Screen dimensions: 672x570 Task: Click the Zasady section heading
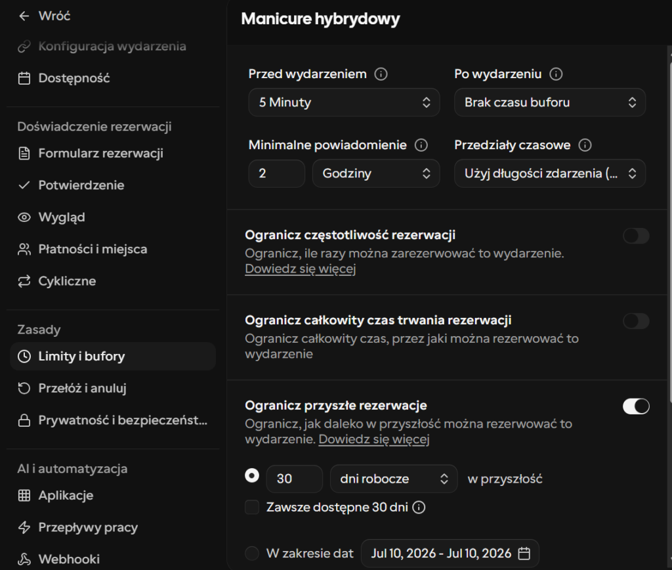39,330
